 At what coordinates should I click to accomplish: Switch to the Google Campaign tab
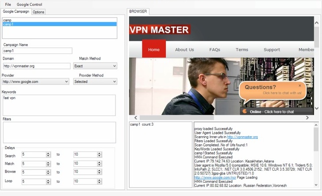(x=16, y=12)
